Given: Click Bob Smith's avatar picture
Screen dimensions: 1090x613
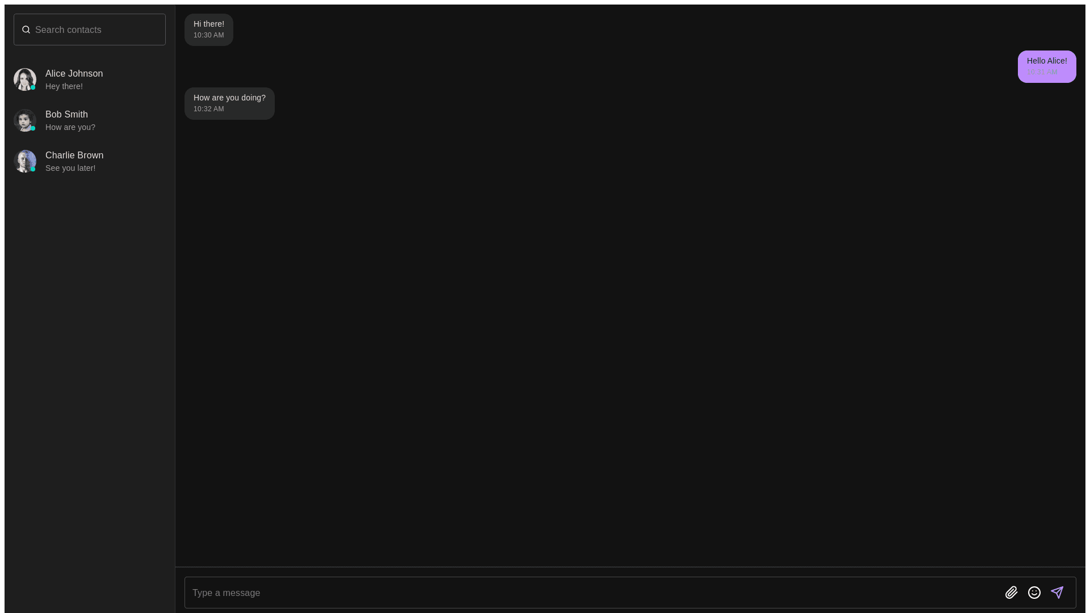Looking at the screenshot, I should (25, 120).
